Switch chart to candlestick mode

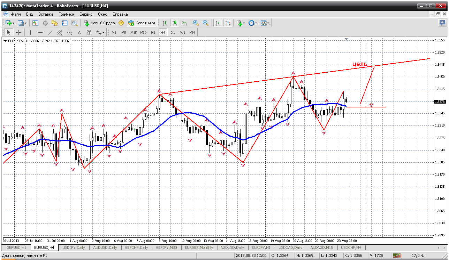coord(175,23)
